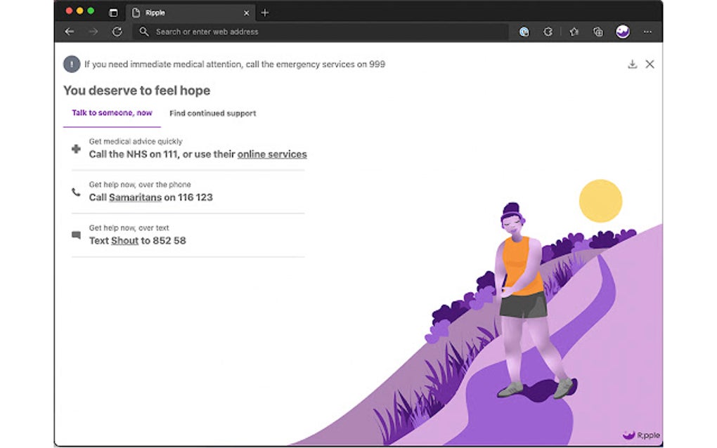Dismiss the emergency banner with the X
Image resolution: width=717 pixels, height=448 pixels.
650,64
